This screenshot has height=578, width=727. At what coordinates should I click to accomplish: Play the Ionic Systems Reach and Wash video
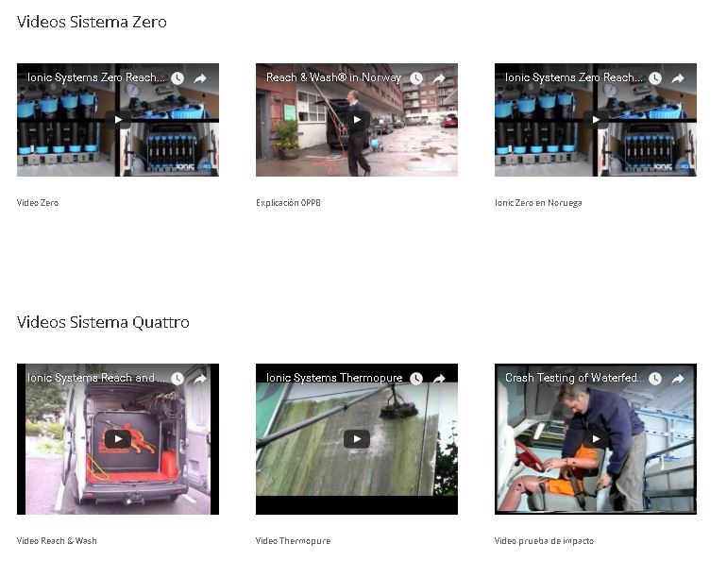[x=118, y=439]
